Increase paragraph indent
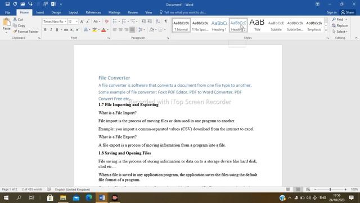The image size is (360, 203). point(150,21)
